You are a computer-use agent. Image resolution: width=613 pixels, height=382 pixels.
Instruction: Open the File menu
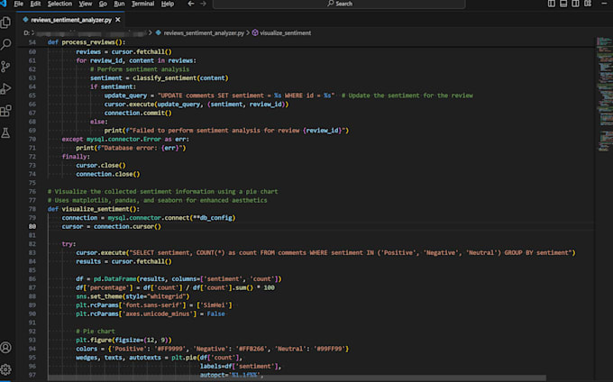point(18,4)
